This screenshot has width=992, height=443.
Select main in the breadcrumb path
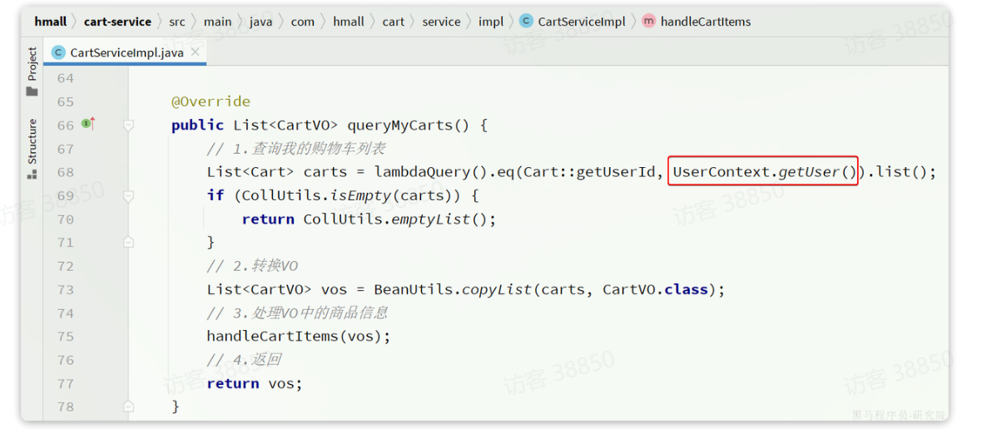pyautogui.click(x=218, y=22)
